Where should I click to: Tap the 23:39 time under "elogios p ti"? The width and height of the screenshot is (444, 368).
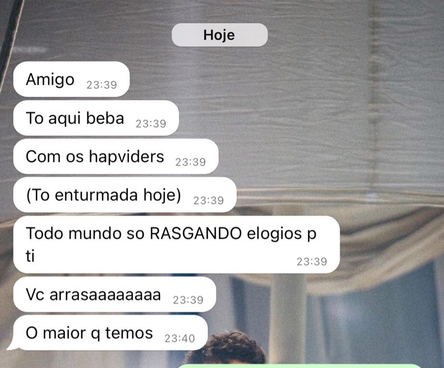(x=312, y=262)
